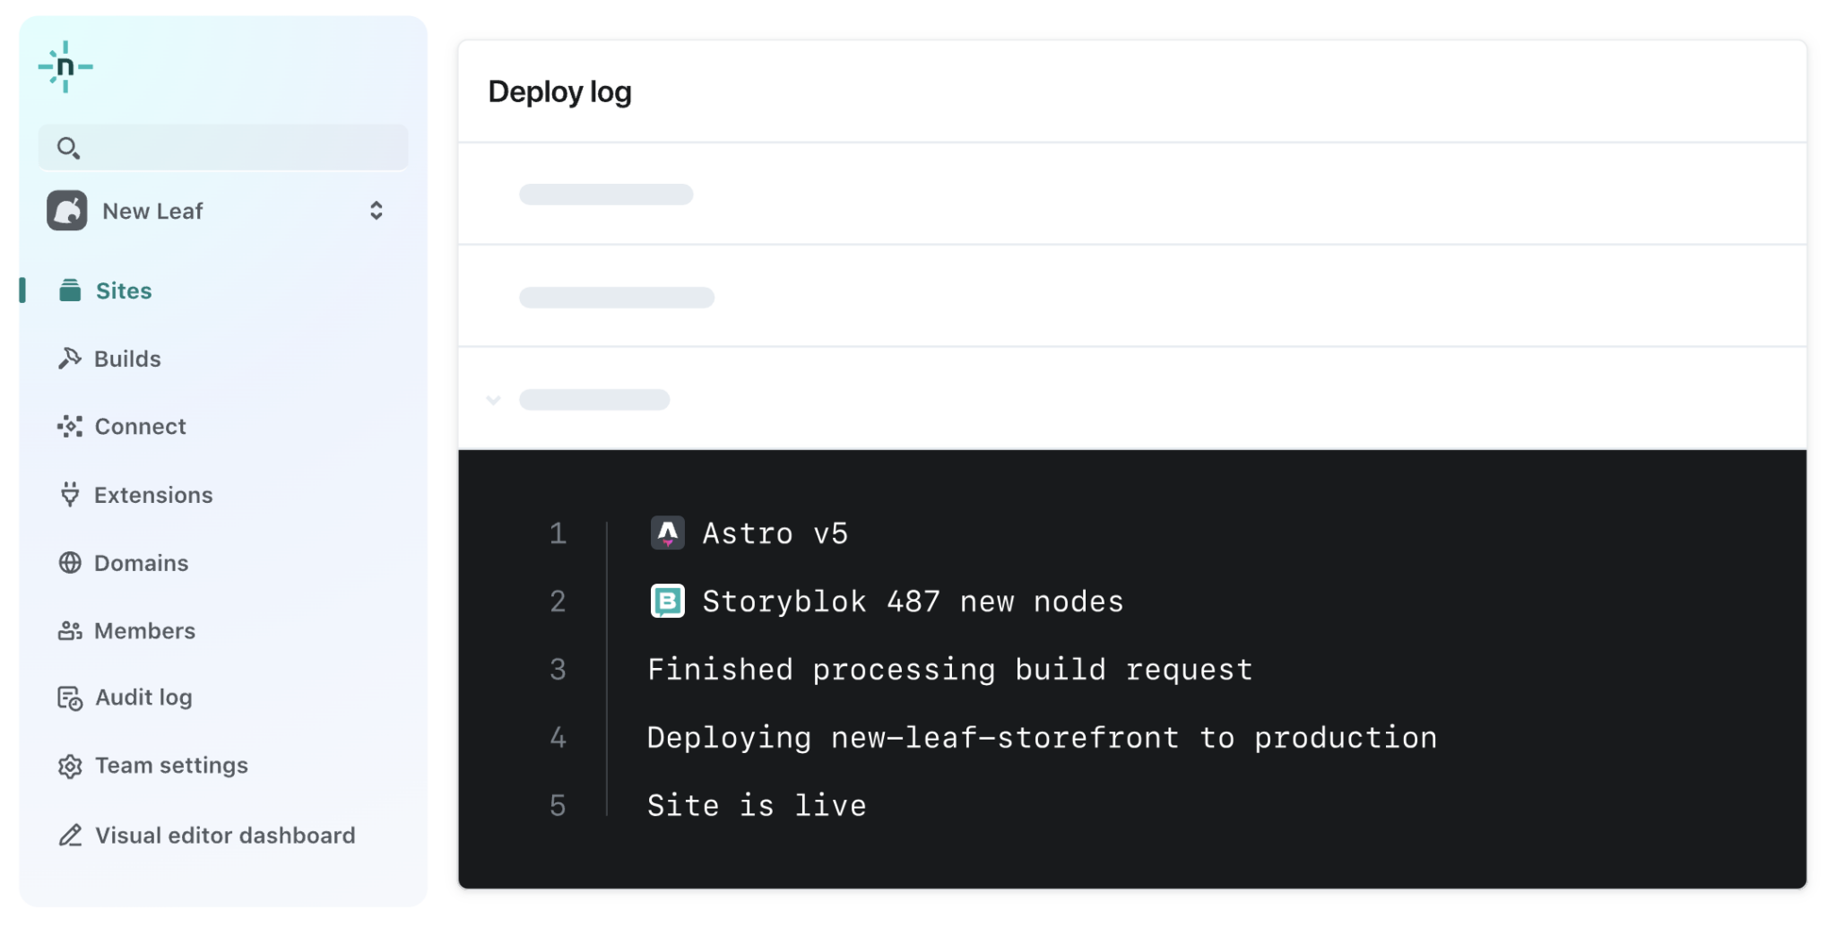Click the Audit log document icon
The image size is (1836, 936).
(x=71, y=697)
